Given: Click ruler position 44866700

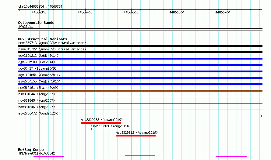Looking at the screenshot, I should [x=223, y=12].
